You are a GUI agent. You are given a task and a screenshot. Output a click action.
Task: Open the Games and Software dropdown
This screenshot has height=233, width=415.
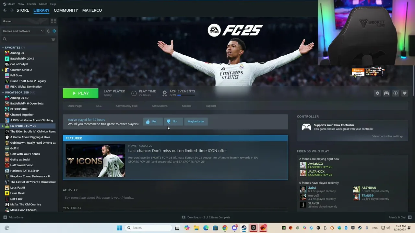(x=23, y=31)
